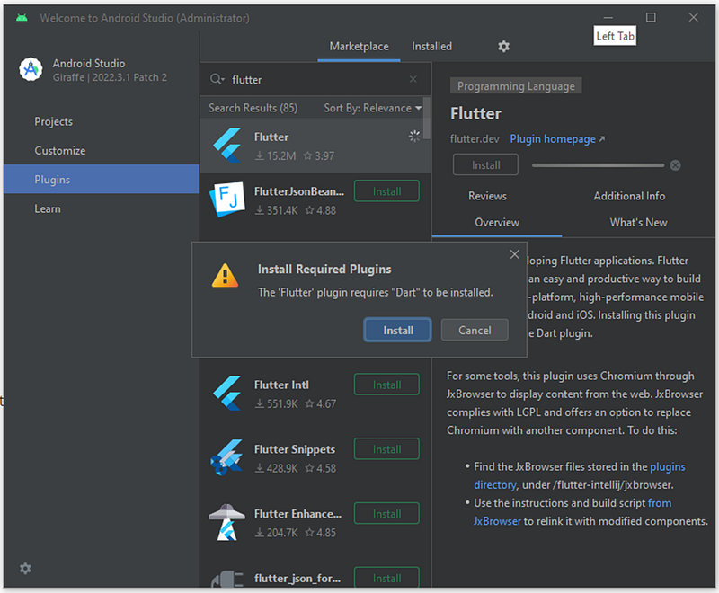Viewport: 719px width, 593px height.
Task: Click the Flutter Snippets plugin name
Action: click(295, 449)
